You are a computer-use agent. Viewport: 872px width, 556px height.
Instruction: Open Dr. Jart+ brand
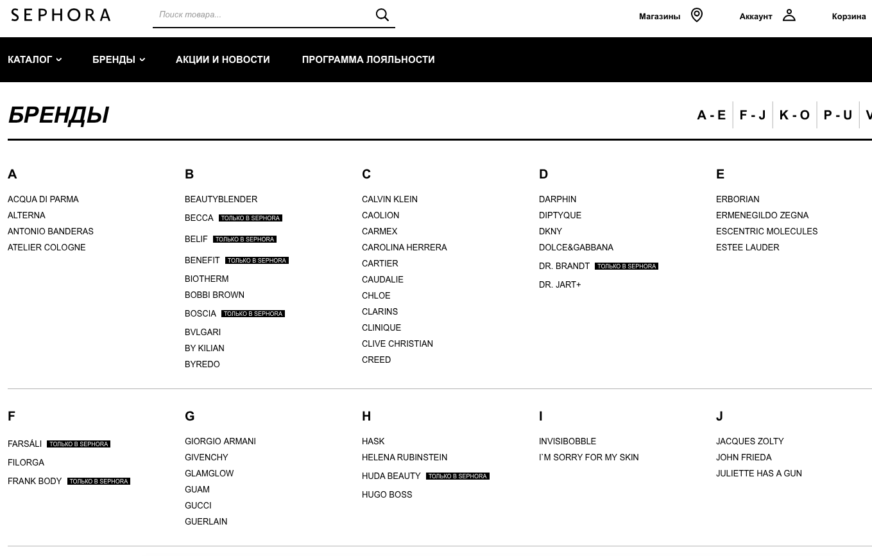(560, 285)
